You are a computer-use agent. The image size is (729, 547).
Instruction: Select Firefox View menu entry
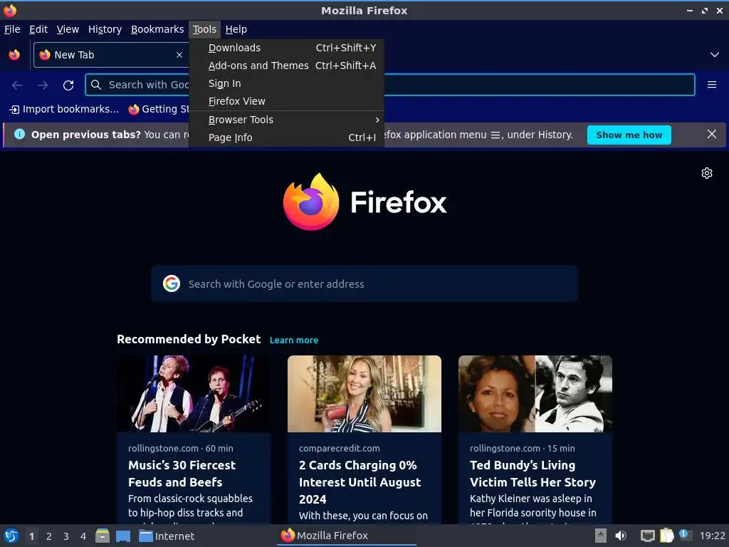[287, 101]
